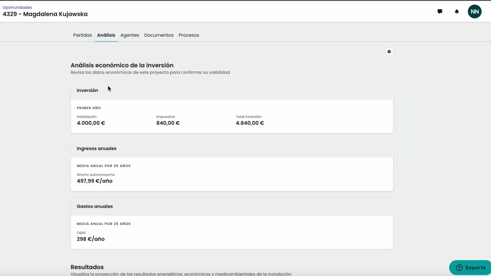Viewport: 491px width, 276px height.
Task: Click the Análisis económico de la inversión heading
Action: (122, 65)
